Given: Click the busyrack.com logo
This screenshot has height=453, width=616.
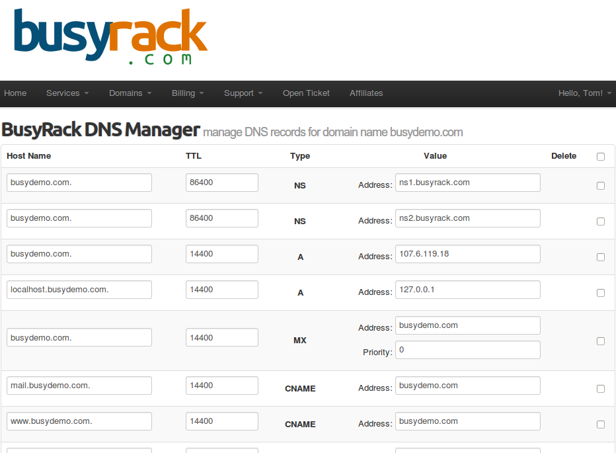Looking at the screenshot, I should (x=110, y=36).
